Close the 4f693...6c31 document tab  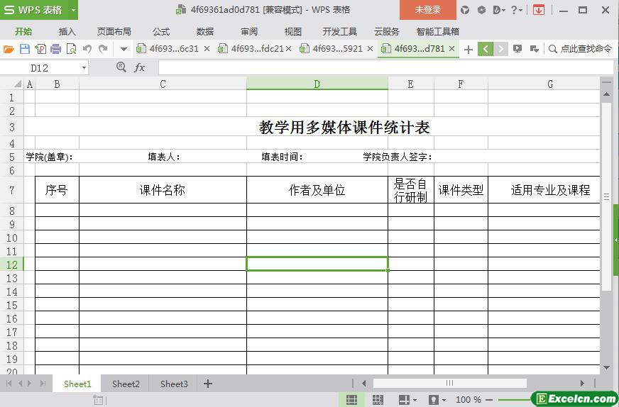[207, 48]
